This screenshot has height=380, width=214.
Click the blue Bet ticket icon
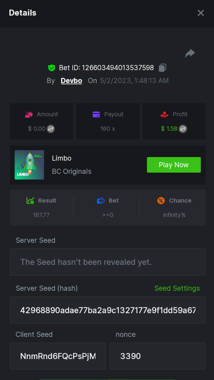[x=101, y=200]
